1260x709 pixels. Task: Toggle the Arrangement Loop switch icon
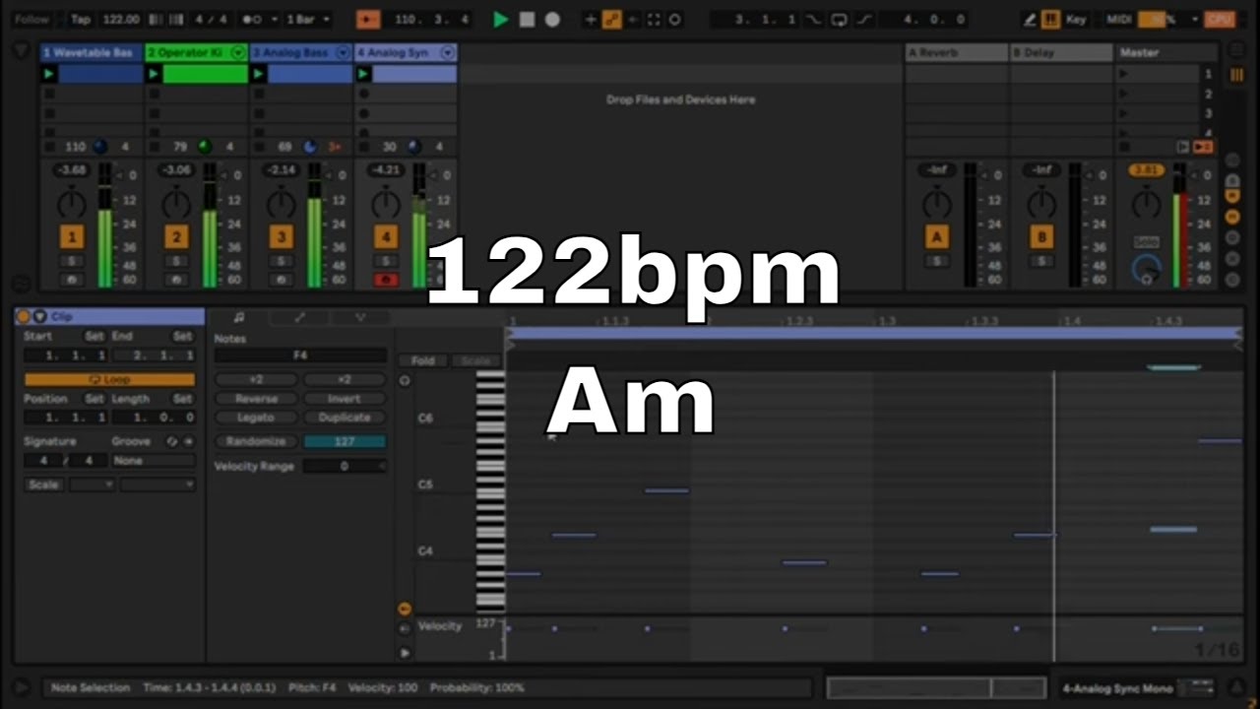[x=839, y=20]
